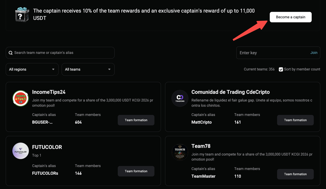Viewport: 326px width, 189px height.
Task: Focus the team name search field
Action: pyautogui.click(x=60, y=53)
